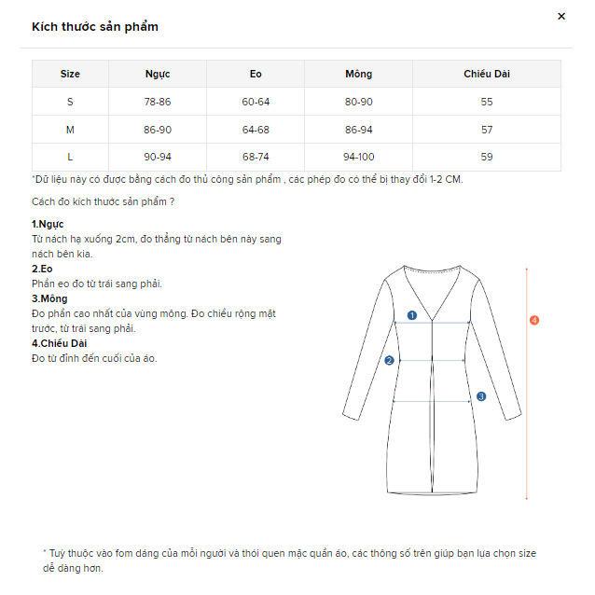Click the red vertical length arrow

click(527, 410)
